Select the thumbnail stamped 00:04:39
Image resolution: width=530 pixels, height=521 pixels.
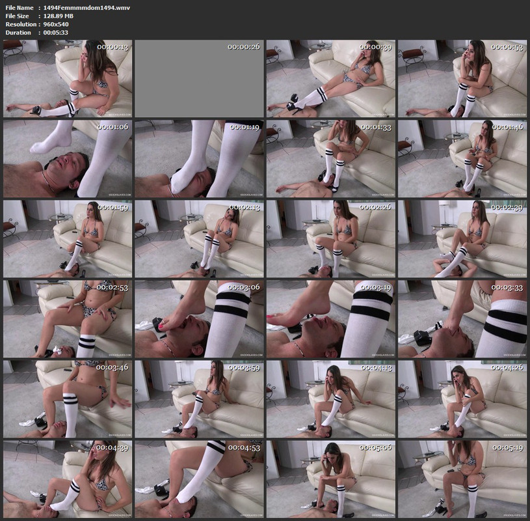(x=68, y=479)
